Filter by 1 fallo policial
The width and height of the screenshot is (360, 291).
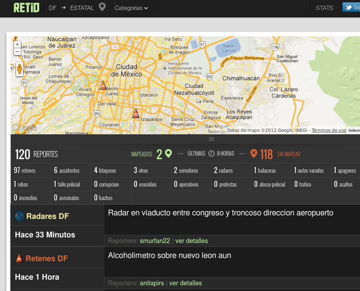(71, 184)
